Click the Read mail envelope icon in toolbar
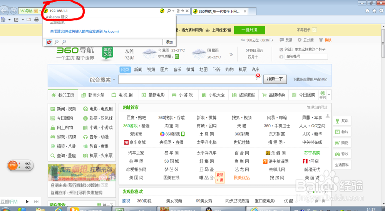This screenshot has height=211, width=385. coord(29,20)
